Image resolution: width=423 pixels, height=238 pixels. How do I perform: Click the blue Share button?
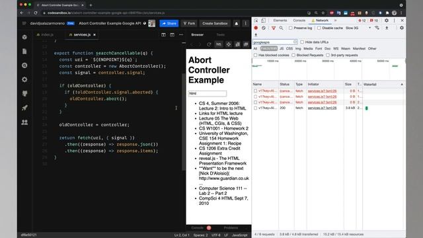[x=169, y=24]
